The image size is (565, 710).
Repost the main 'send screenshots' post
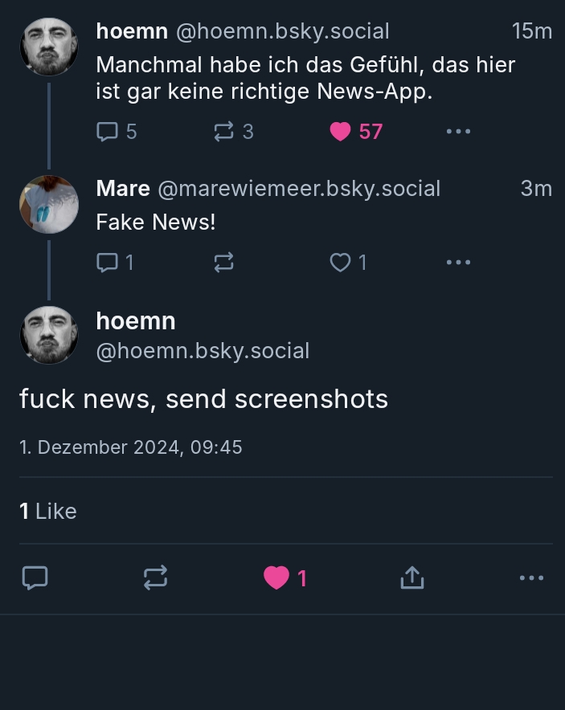155,577
